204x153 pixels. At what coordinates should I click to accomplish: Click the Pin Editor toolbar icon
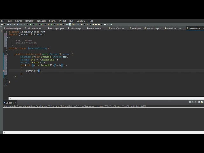pyautogui.click(x=111, y=25)
